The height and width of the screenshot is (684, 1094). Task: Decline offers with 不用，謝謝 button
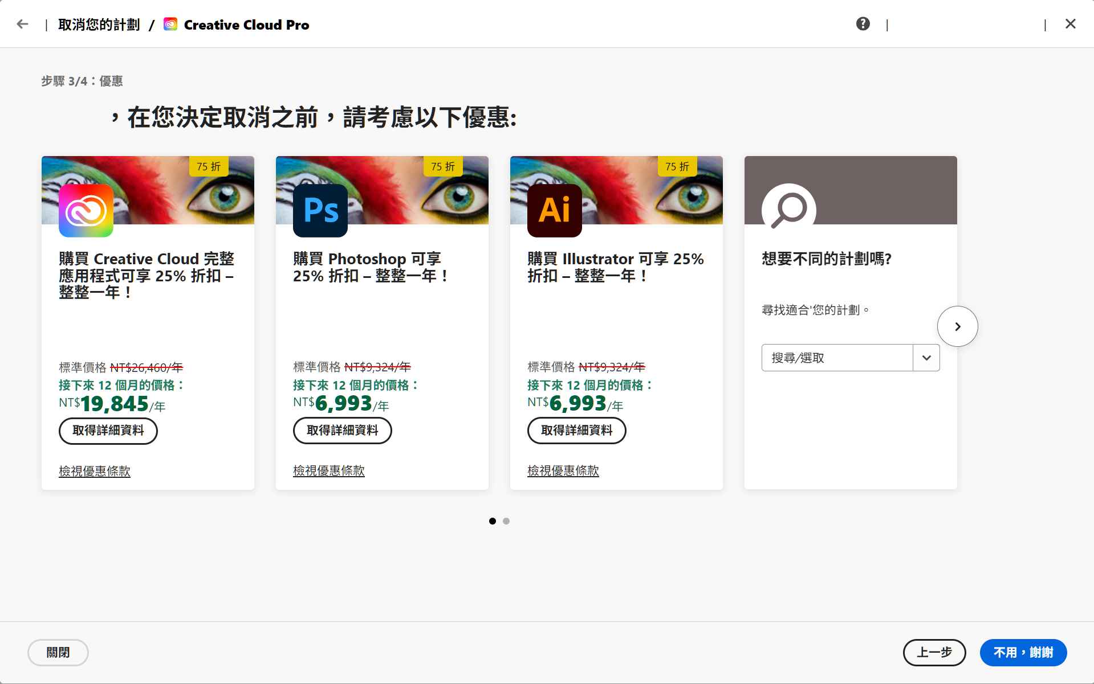tap(1023, 653)
